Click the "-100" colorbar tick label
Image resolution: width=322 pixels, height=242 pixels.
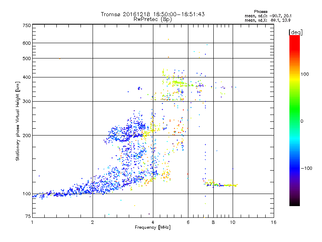[306, 168]
